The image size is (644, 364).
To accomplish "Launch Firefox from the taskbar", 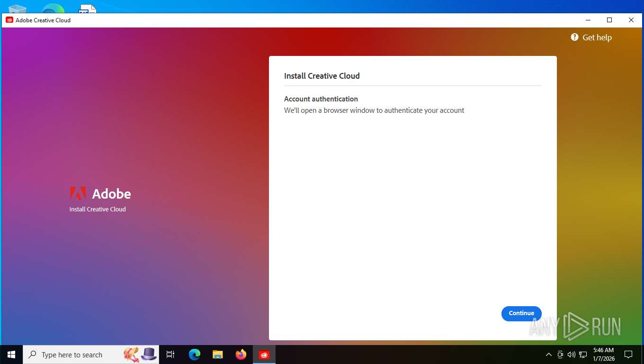I will click(x=241, y=355).
